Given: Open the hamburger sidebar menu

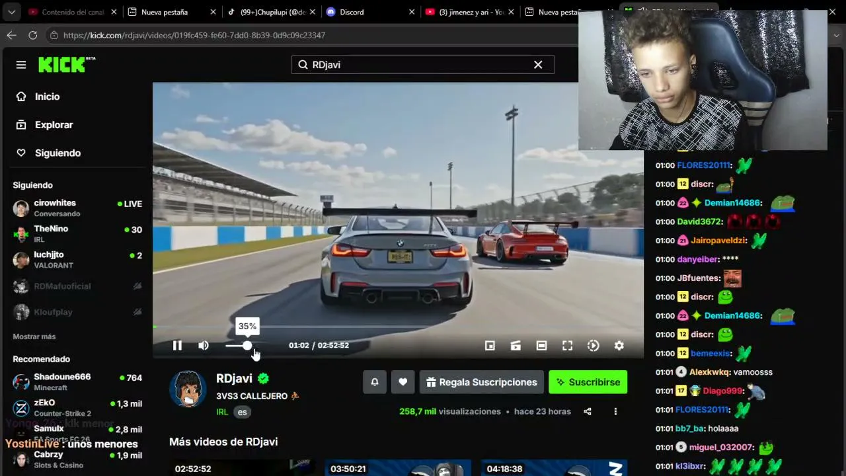Looking at the screenshot, I should 21,65.
